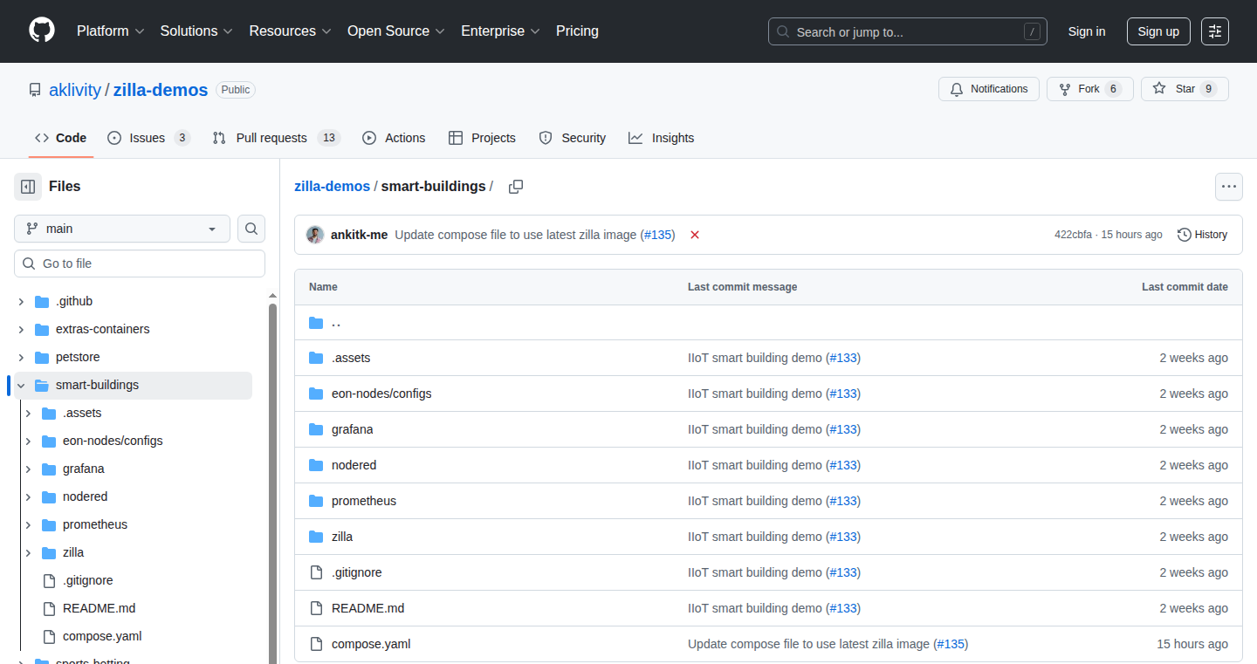1257x664 pixels.
Task: Open eon-nodes/configs folder in table
Action: point(381,394)
